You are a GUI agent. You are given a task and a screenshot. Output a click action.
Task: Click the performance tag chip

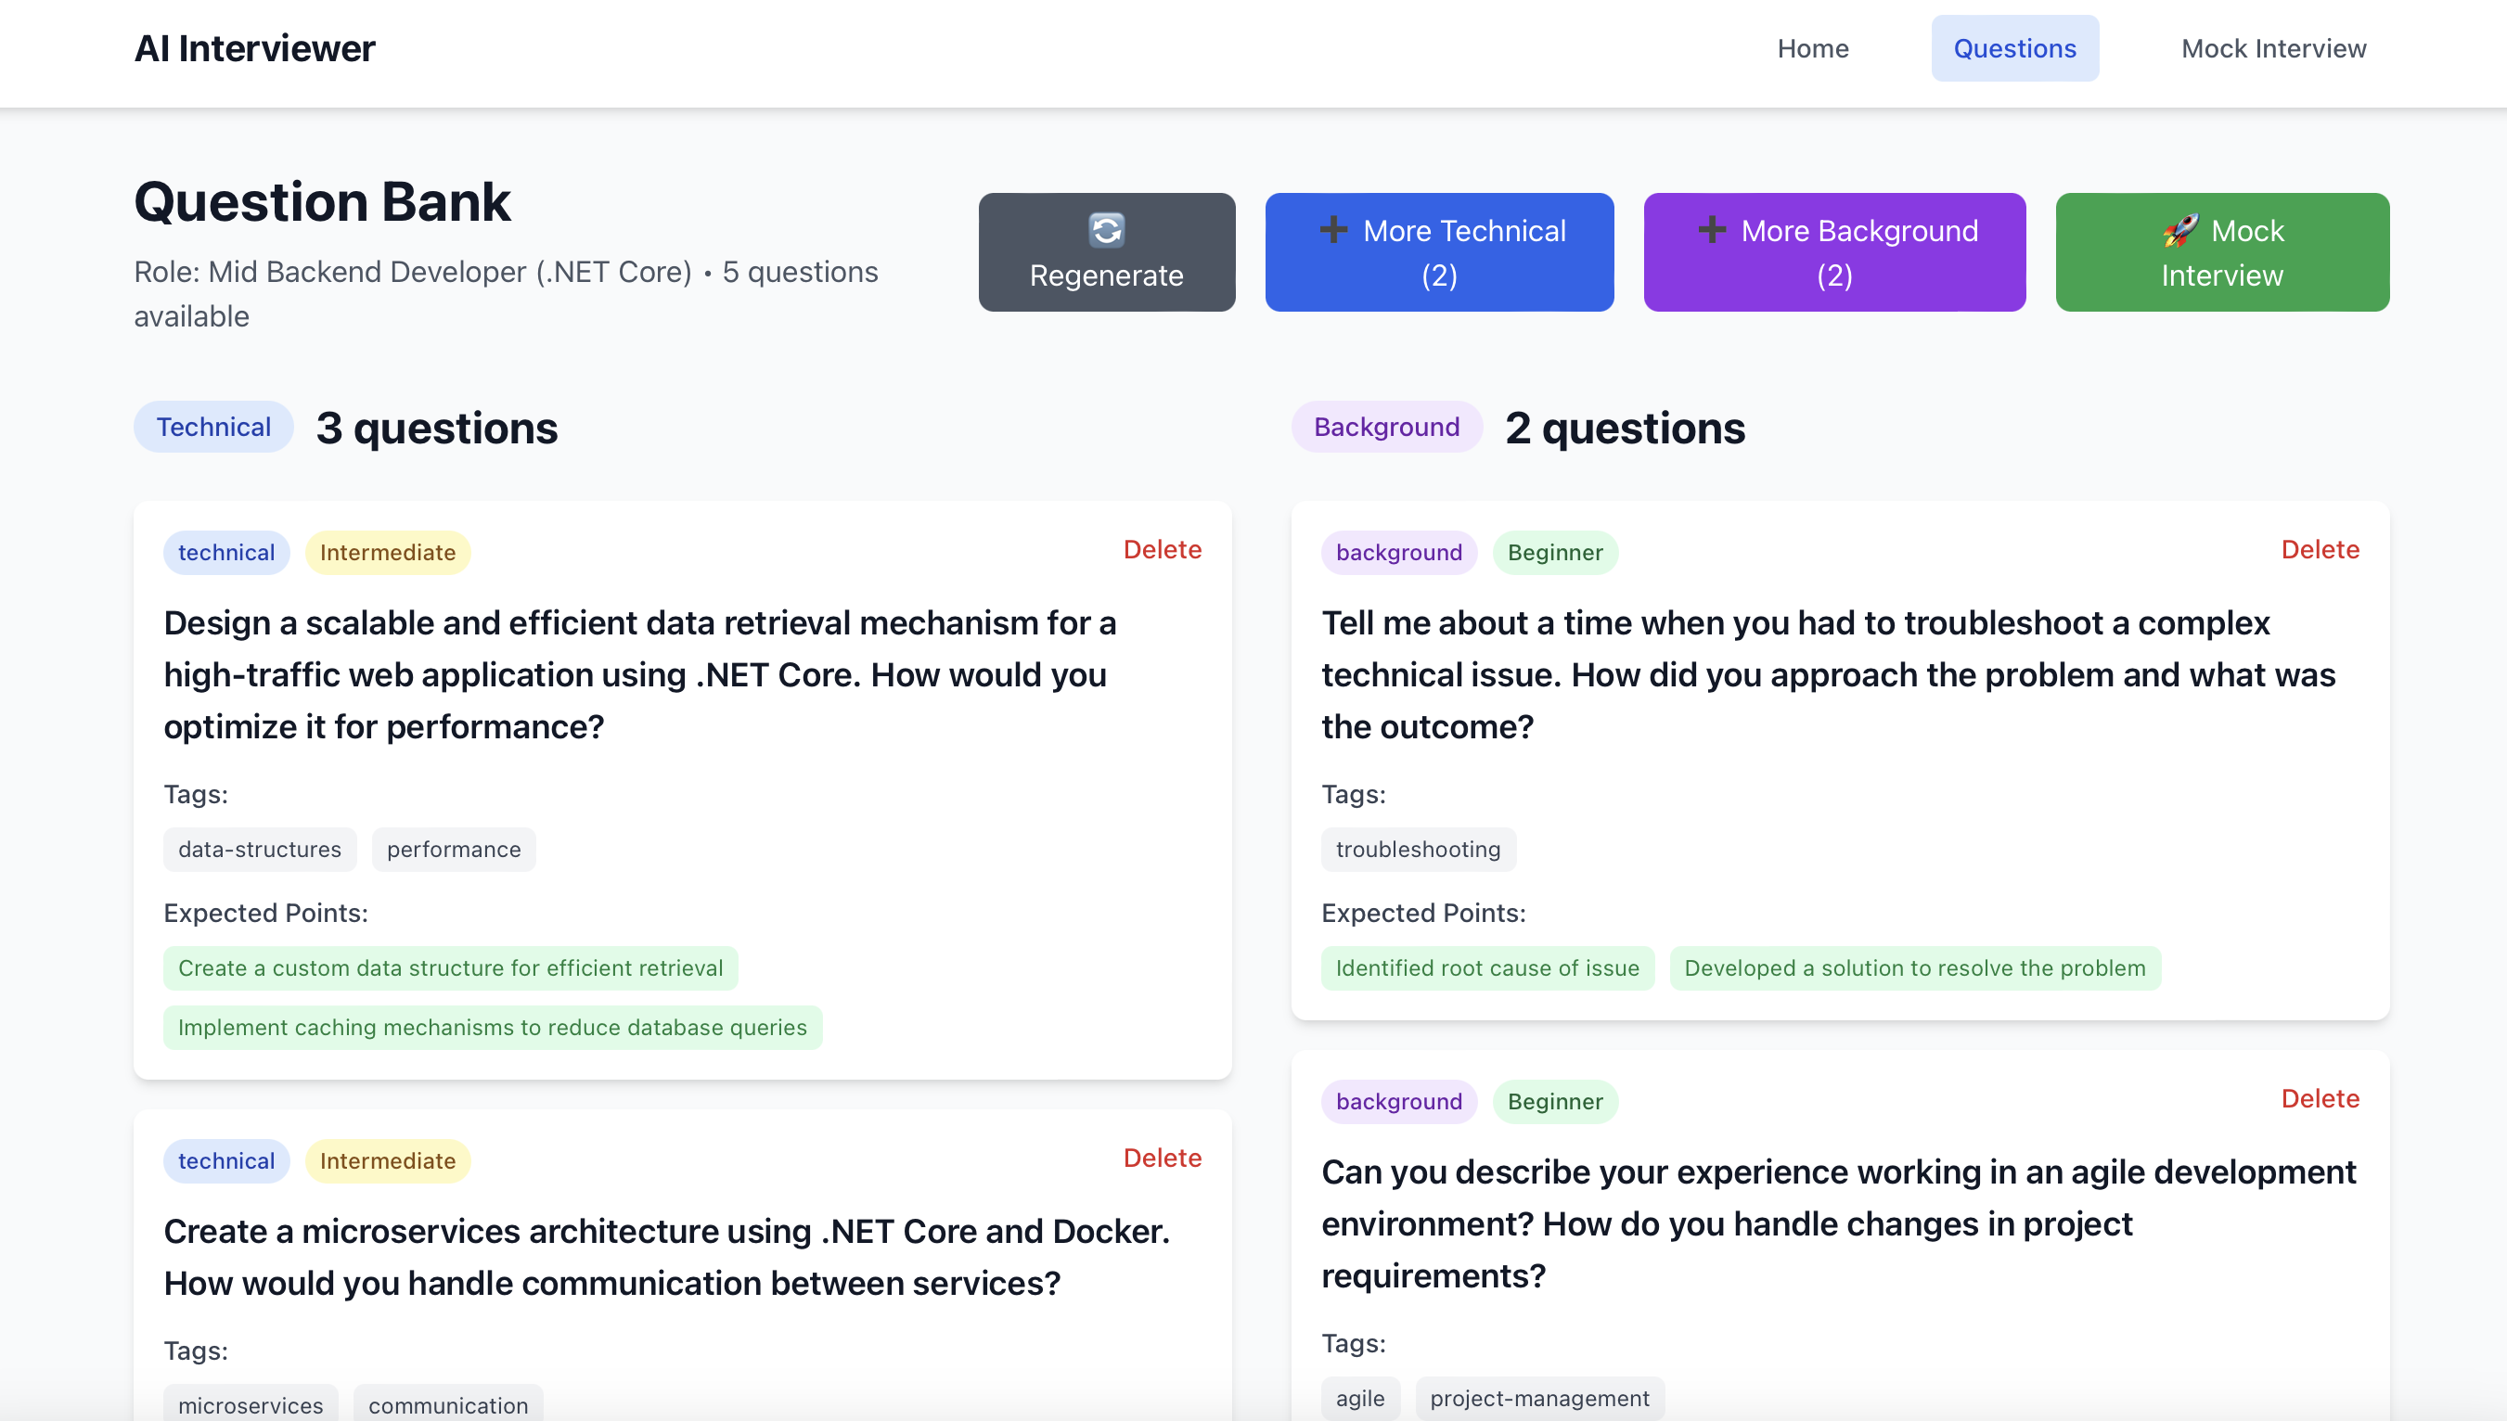pos(453,849)
